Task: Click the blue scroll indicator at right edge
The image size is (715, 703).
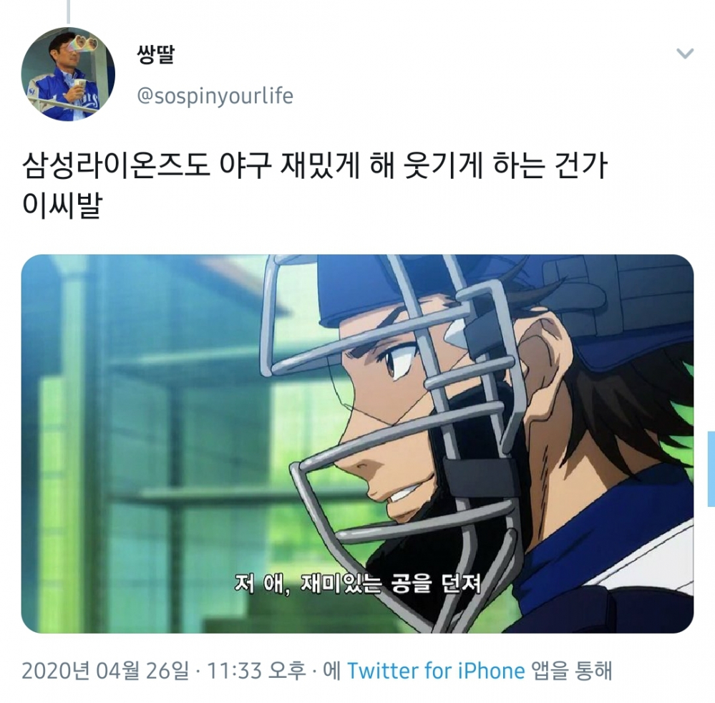Action: pyautogui.click(x=711, y=468)
